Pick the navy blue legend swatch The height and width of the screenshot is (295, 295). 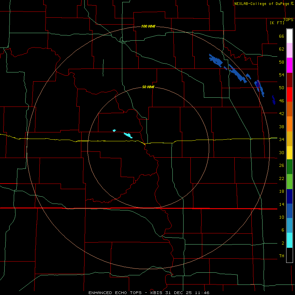[x=289, y=196]
